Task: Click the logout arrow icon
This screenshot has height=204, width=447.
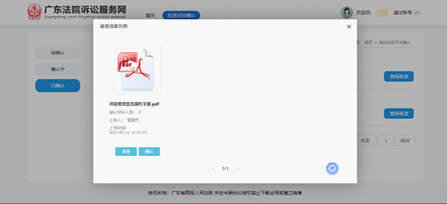Action: pyautogui.click(x=417, y=12)
